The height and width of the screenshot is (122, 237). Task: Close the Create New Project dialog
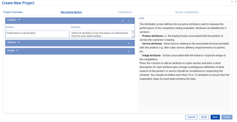pos(235,2)
